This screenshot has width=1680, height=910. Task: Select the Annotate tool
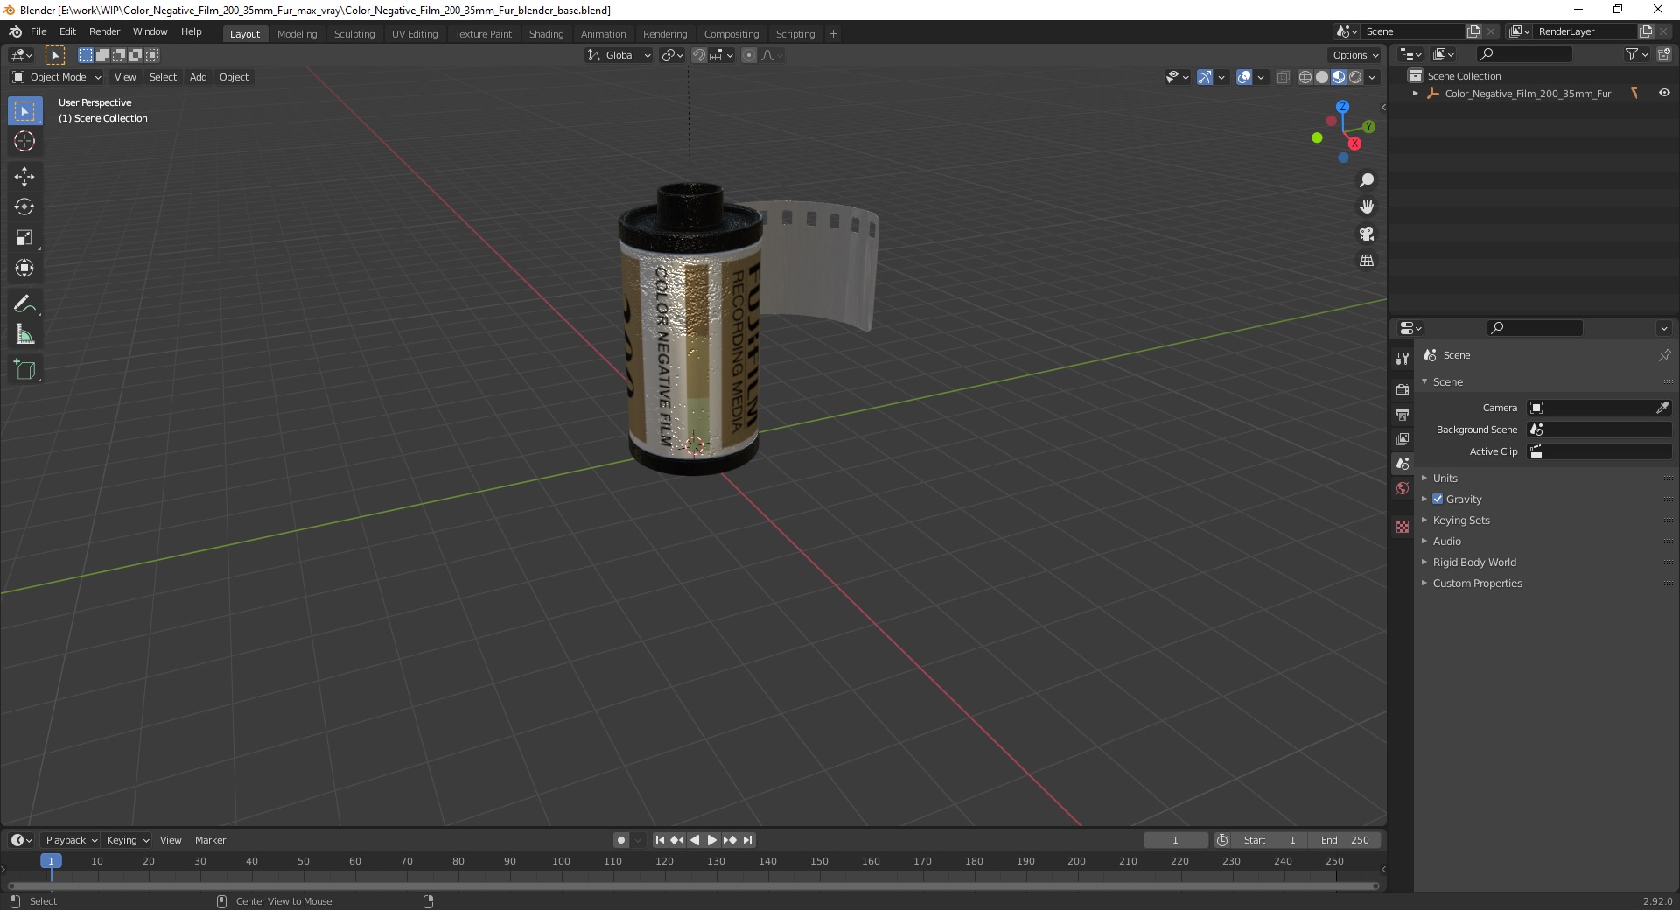pos(24,304)
